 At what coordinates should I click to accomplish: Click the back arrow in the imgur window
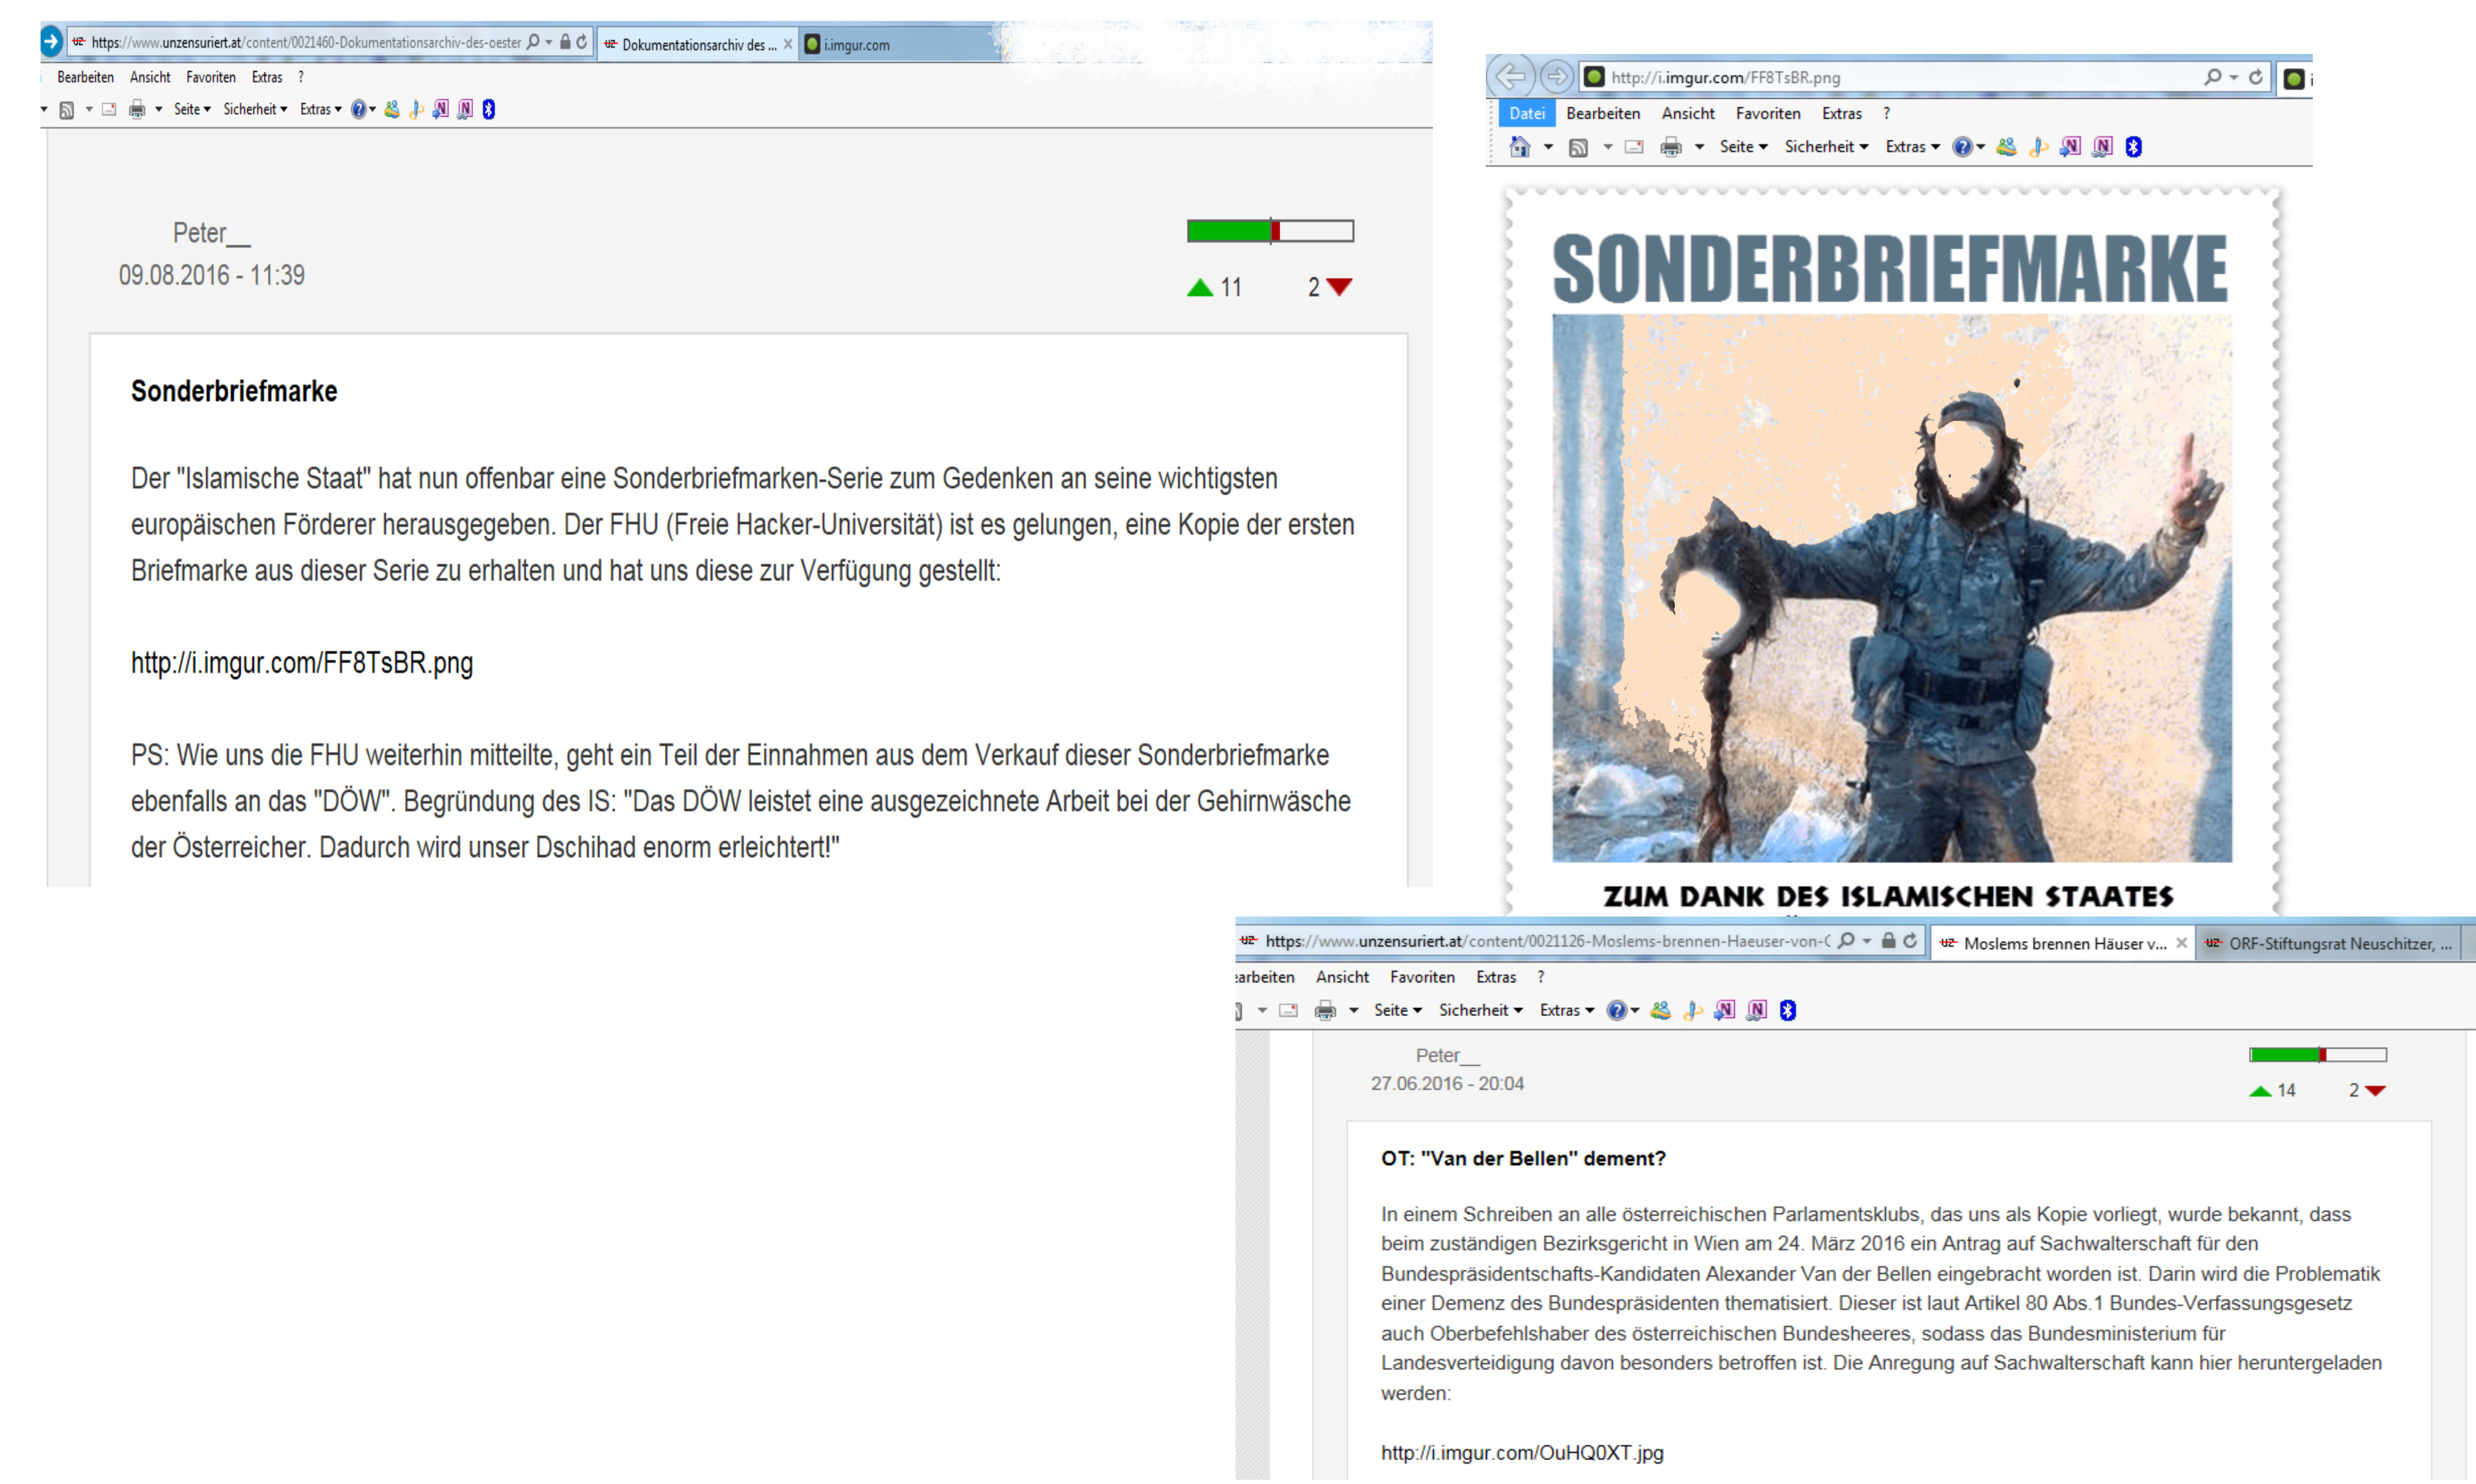click(1511, 76)
